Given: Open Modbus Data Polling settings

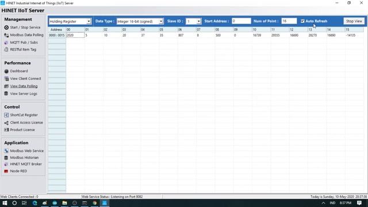Looking at the screenshot, I should click(x=27, y=35).
